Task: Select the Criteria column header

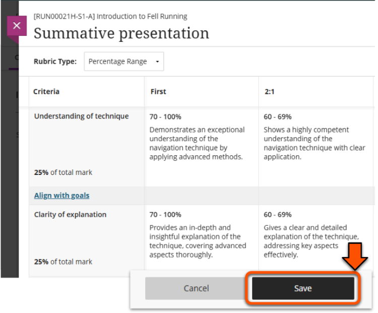Action: pos(46,91)
